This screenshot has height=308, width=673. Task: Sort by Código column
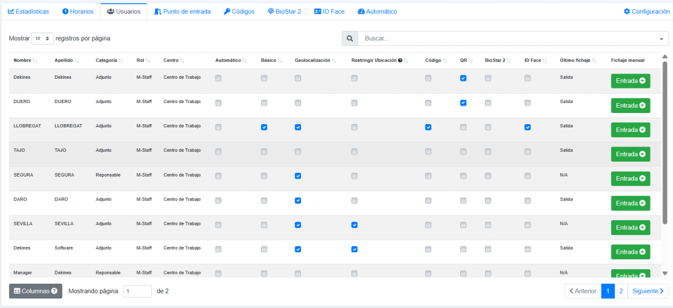436,60
